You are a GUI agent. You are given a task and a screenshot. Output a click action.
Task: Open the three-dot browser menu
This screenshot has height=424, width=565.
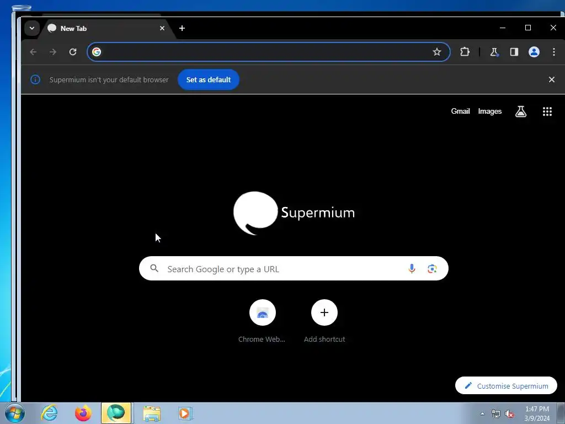554,52
